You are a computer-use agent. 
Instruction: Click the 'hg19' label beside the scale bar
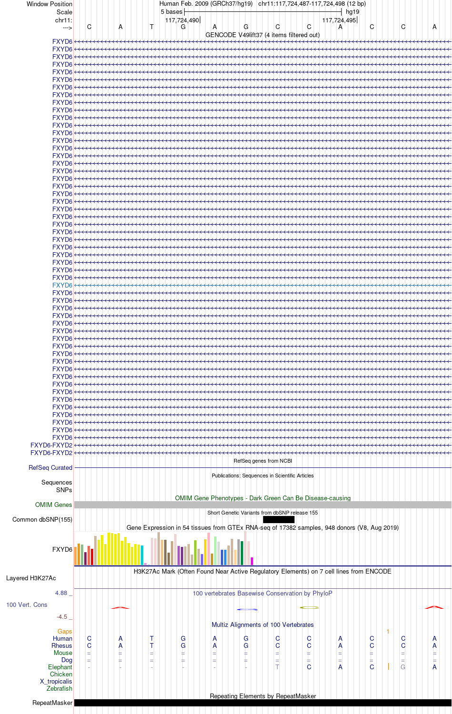[x=353, y=12]
